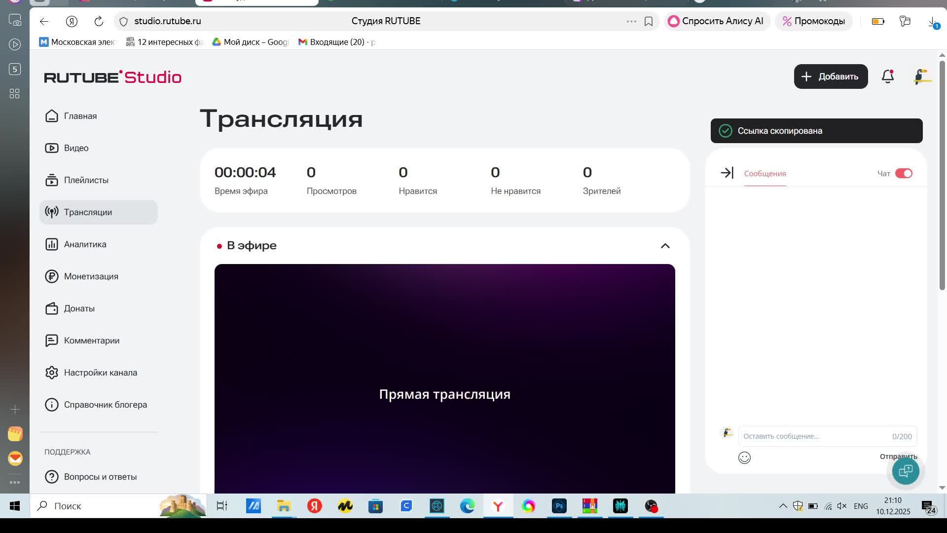Click the notifications bell icon
The height and width of the screenshot is (533, 947).
(888, 76)
